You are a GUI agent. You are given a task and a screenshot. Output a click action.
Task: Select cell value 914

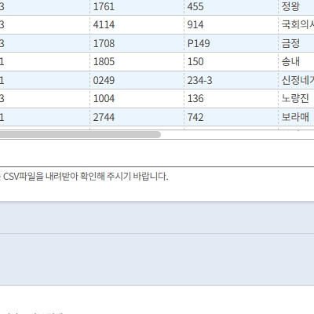[195, 25]
